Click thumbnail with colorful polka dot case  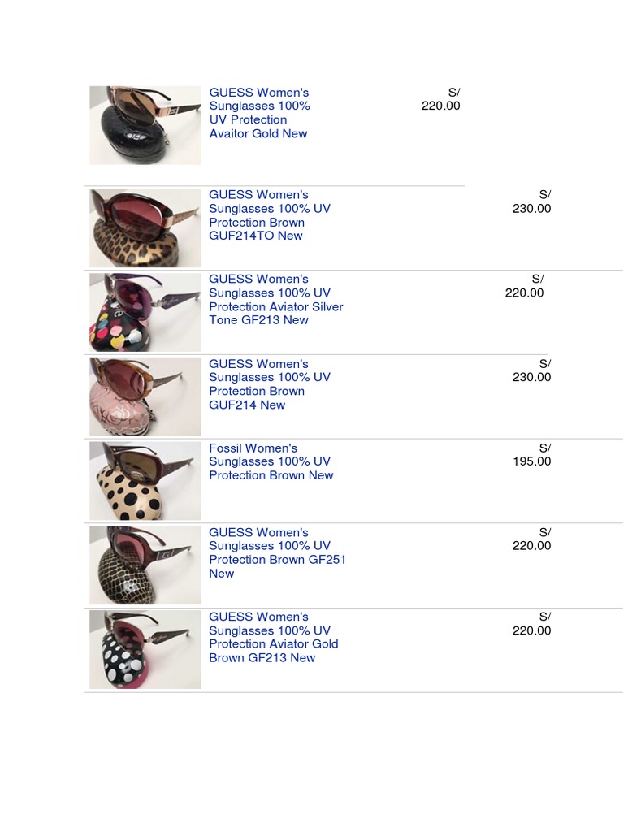coord(145,312)
